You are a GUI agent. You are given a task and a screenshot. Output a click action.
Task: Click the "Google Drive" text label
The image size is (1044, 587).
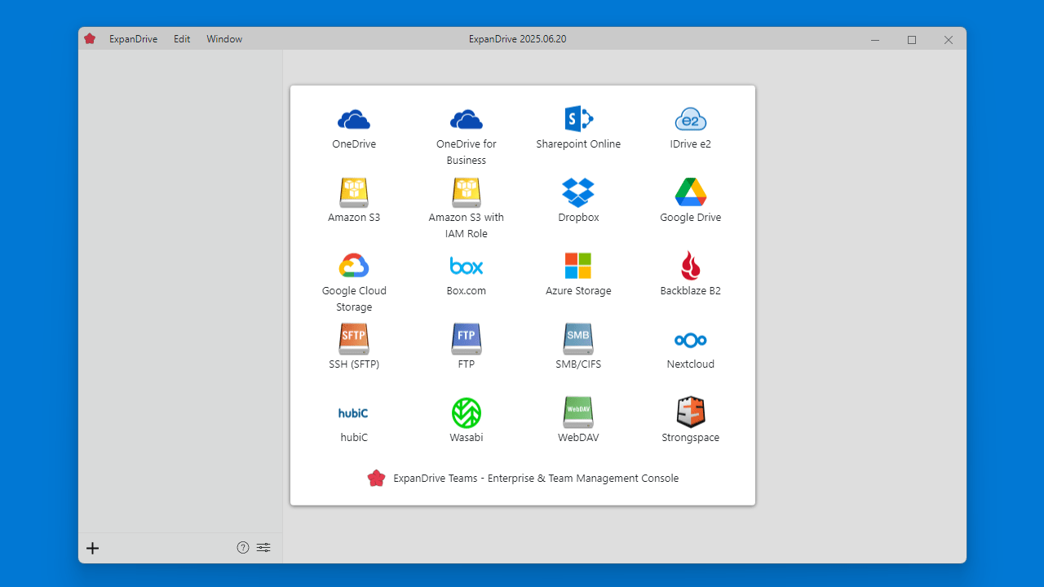(x=691, y=218)
